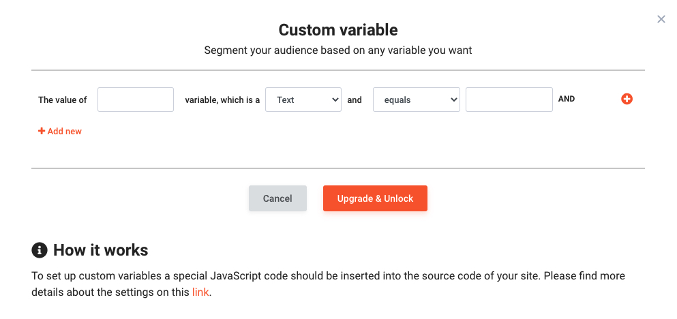Click the plus icon beside Add new
The width and height of the screenshot is (677, 319).
coord(42,132)
